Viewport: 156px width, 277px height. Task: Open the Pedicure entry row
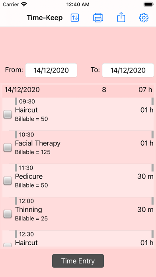[x=78, y=180]
